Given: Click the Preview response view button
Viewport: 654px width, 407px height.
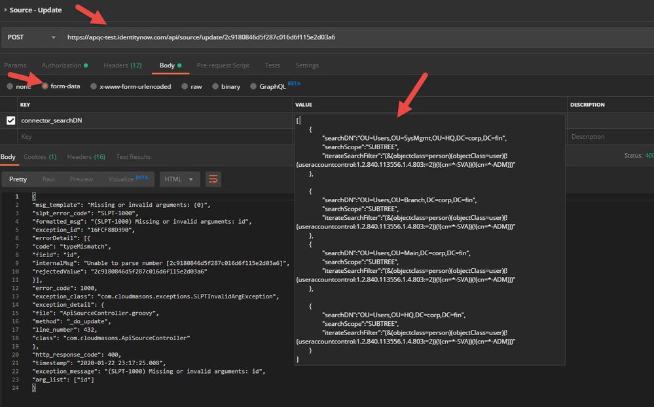Looking at the screenshot, I should pos(81,179).
